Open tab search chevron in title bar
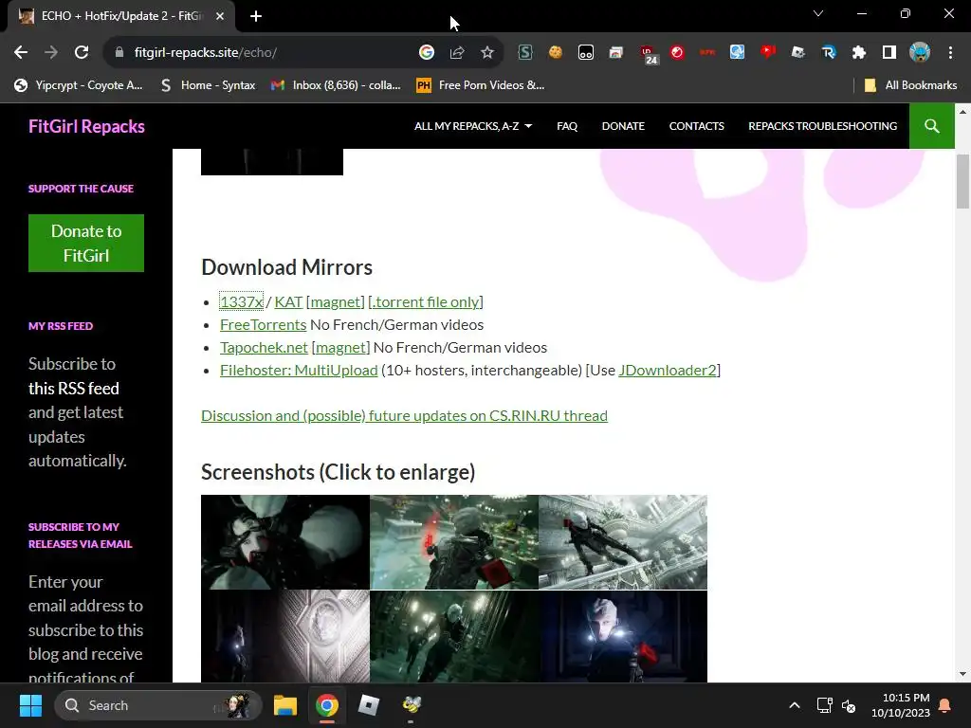The height and width of the screenshot is (728, 971). coord(818,13)
